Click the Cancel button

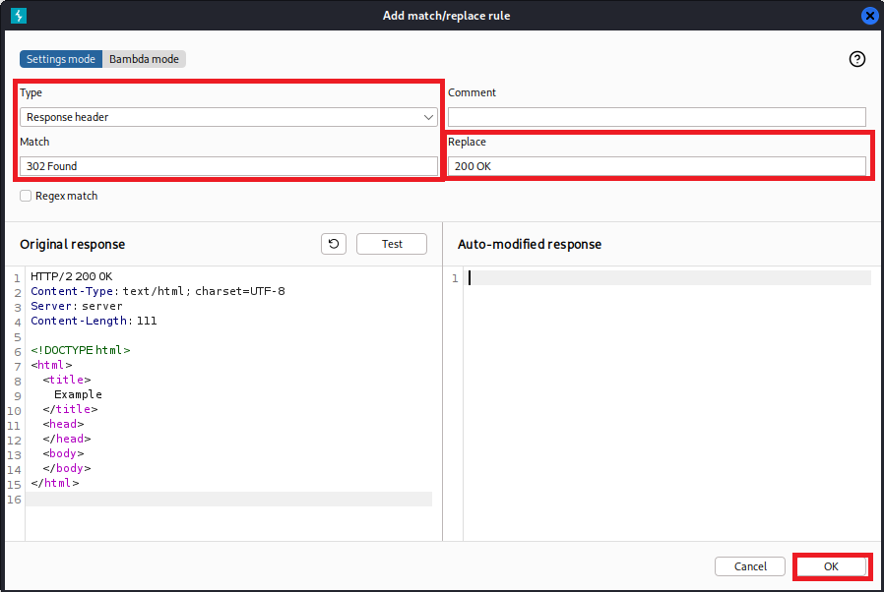(x=750, y=566)
